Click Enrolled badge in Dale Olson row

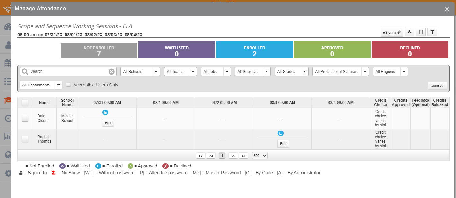105,112
